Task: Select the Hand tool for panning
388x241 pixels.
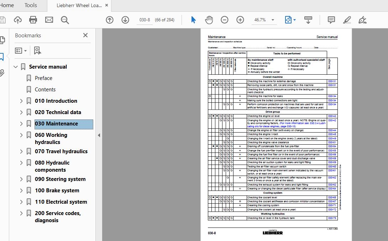Action: 209,20
